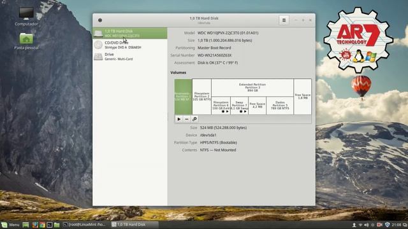This screenshot has height=229, width=408.
Task: Click the /dev/sda1 device value
Action: 208,135
